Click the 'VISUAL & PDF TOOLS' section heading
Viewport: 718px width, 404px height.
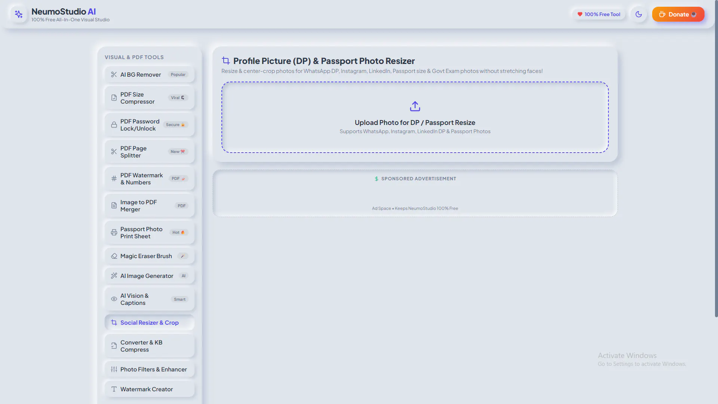click(134, 57)
